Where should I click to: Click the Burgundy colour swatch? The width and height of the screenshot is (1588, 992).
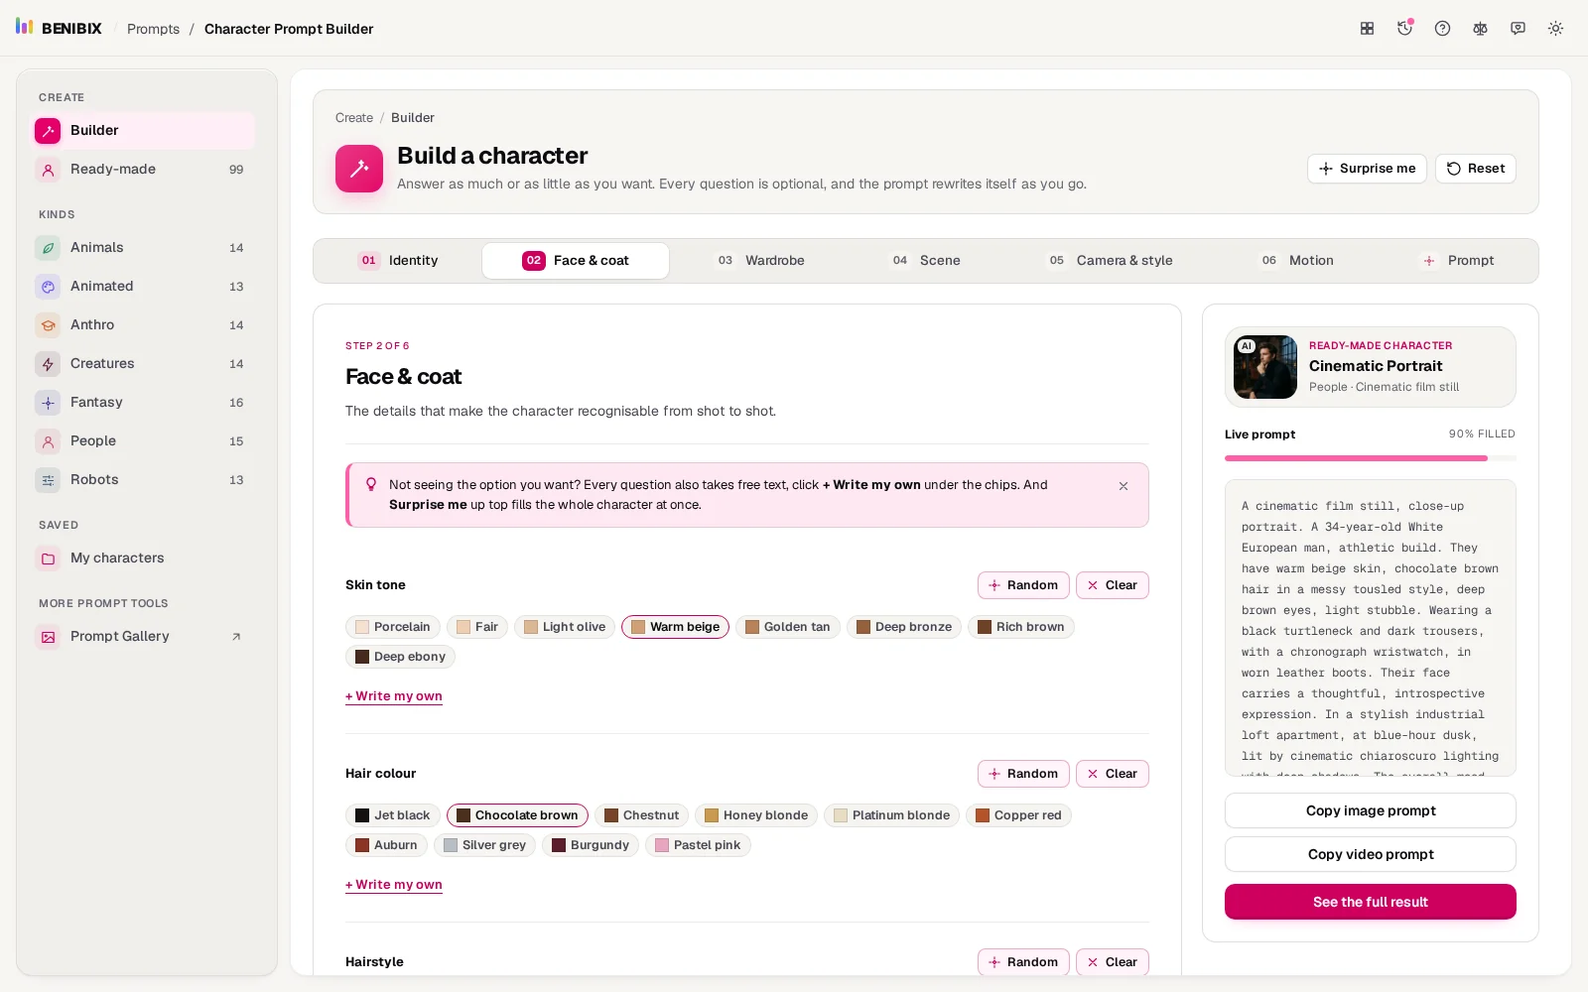click(x=559, y=845)
